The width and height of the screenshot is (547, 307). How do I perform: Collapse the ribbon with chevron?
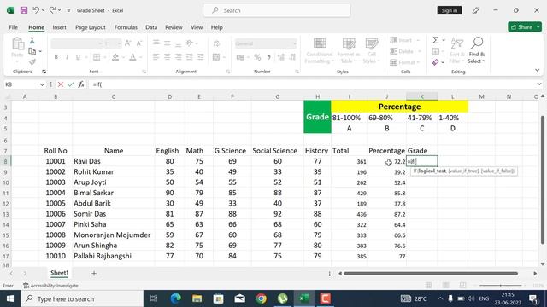[x=538, y=70]
